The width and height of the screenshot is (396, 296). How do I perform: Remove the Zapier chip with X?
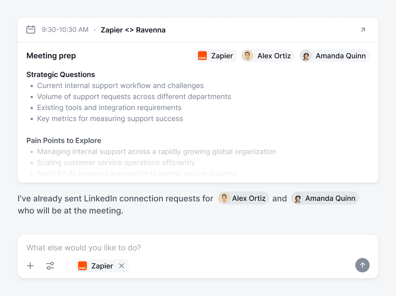tap(122, 266)
